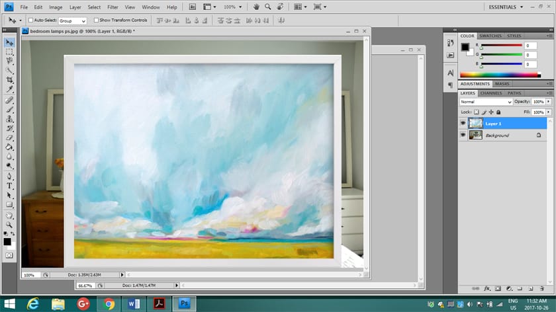Select the Crop tool

(9, 80)
